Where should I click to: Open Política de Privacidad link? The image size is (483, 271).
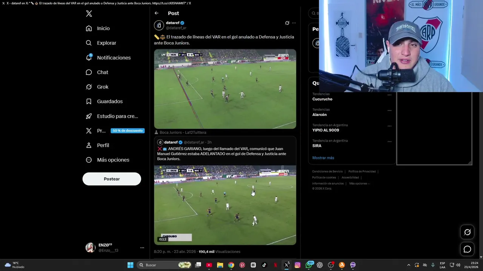[x=362, y=172]
